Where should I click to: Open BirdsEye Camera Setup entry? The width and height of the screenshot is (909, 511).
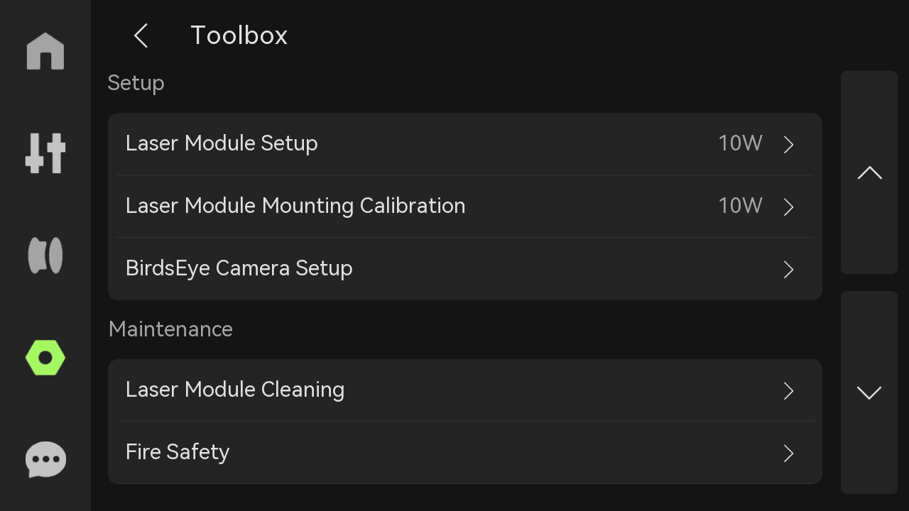465,269
